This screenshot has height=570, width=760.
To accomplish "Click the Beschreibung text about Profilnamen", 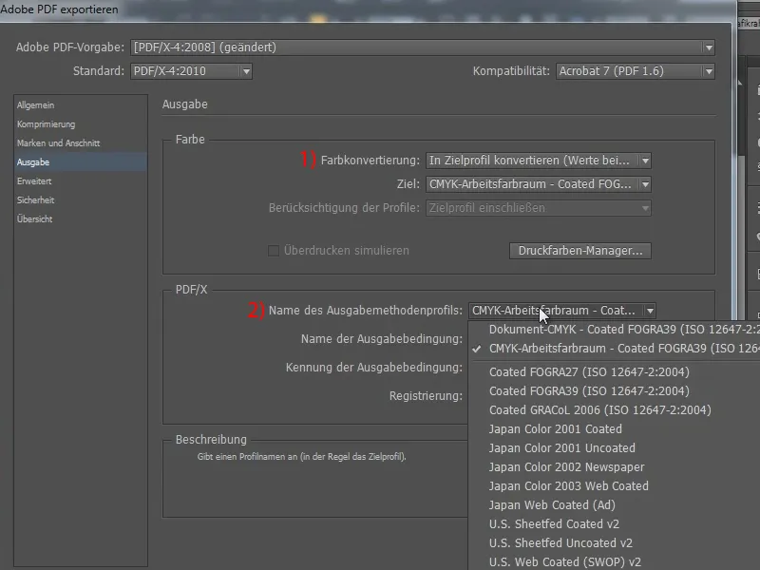I will (x=301, y=457).
